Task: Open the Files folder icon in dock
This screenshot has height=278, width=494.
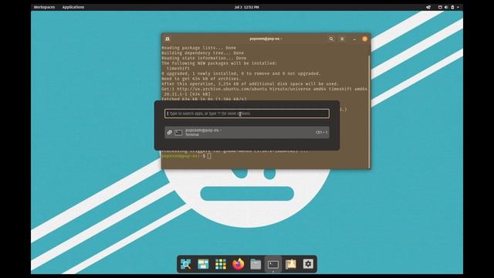Action: coord(255,264)
